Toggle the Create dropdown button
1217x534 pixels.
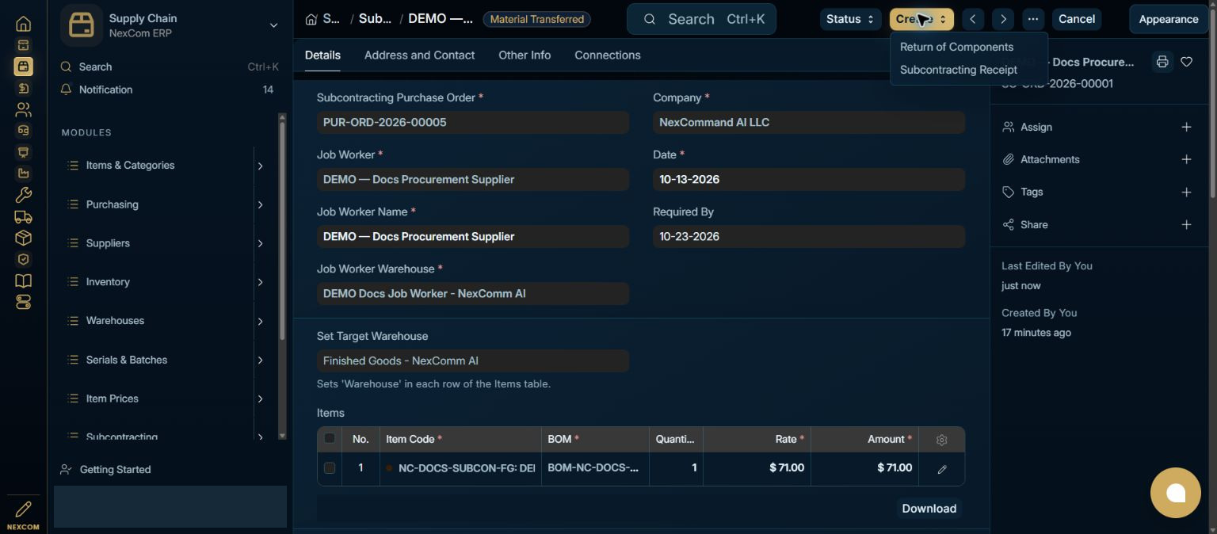coord(921,19)
